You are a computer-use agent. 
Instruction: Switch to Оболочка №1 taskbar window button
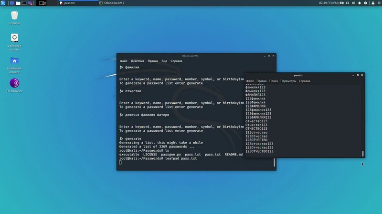[x=112, y=3]
